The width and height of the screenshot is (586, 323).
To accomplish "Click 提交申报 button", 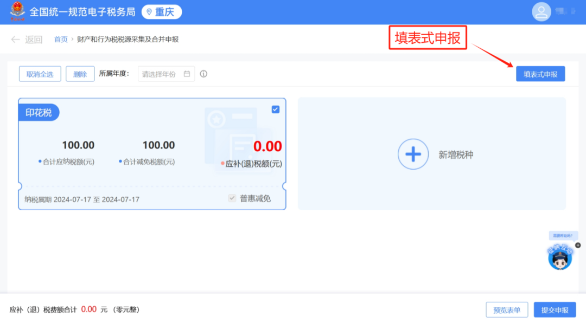I will (x=555, y=310).
